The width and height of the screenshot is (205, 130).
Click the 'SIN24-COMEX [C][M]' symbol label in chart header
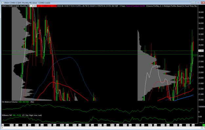(10, 6)
